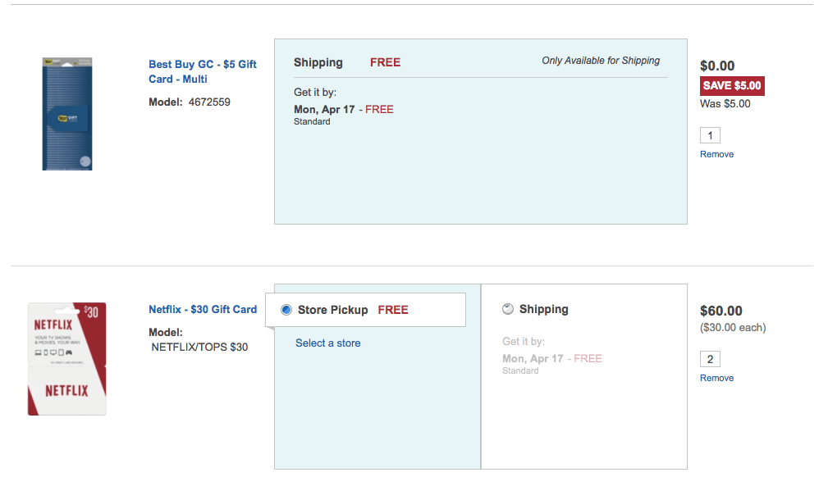Click the quantity field for Netflix gift card

tap(710, 359)
